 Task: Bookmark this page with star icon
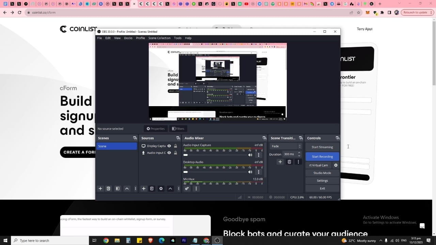359,13
